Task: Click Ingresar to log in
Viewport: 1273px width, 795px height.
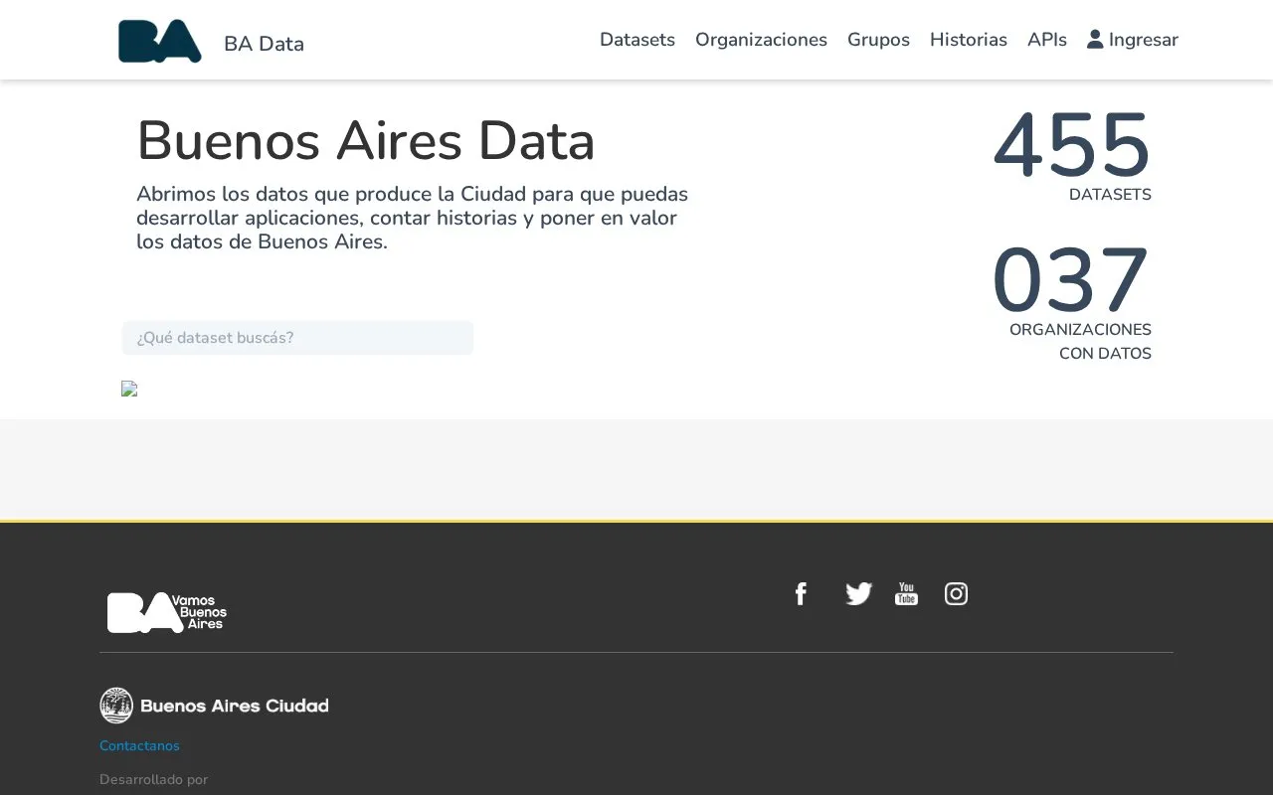Action: tap(1133, 40)
